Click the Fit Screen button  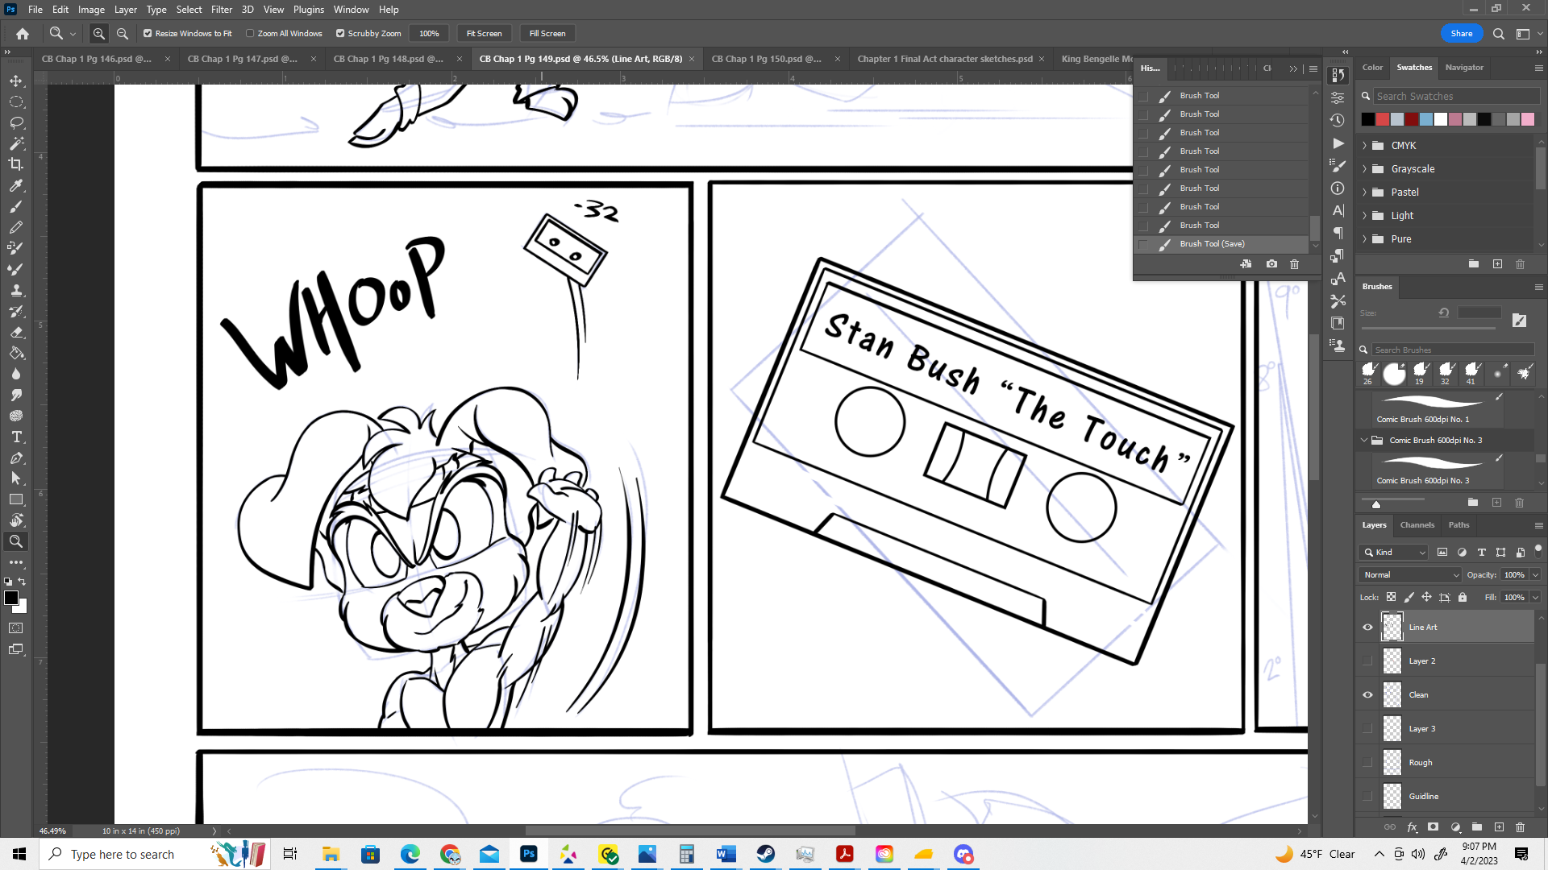coord(484,33)
